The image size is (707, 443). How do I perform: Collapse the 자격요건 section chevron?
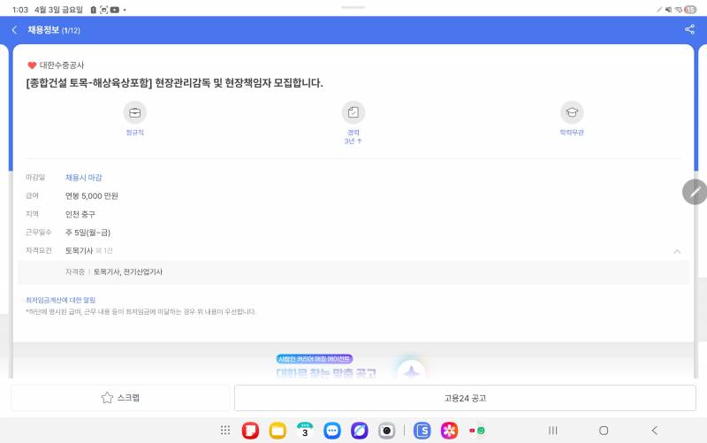(677, 251)
